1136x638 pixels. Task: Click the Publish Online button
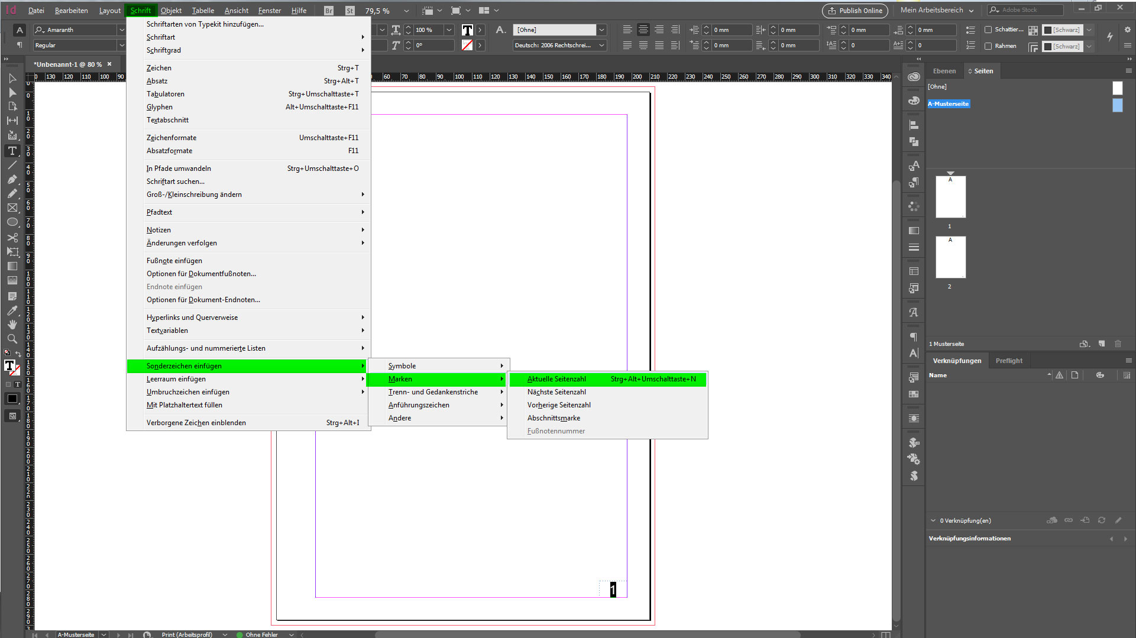point(855,11)
